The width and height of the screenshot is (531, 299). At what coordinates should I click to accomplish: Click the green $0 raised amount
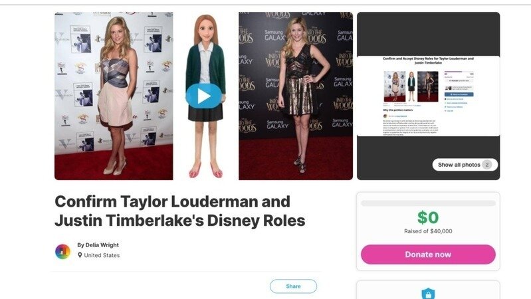[428, 217]
